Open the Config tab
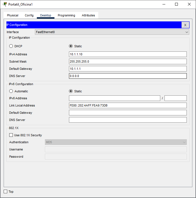 [x=29, y=16]
